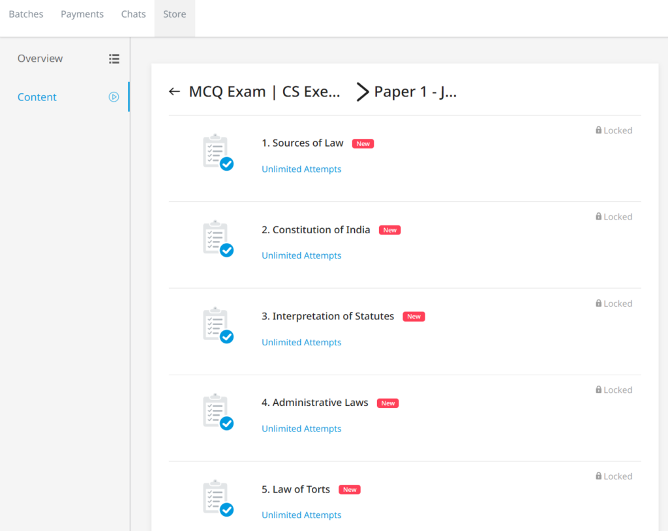668x531 pixels.
Task: Click the play icon next to Content
Action: click(x=114, y=96)
